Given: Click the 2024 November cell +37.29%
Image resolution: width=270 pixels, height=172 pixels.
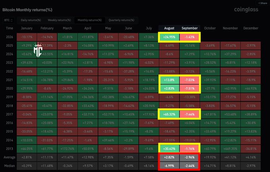Looking at the screenshot, I should coord(230,54).
